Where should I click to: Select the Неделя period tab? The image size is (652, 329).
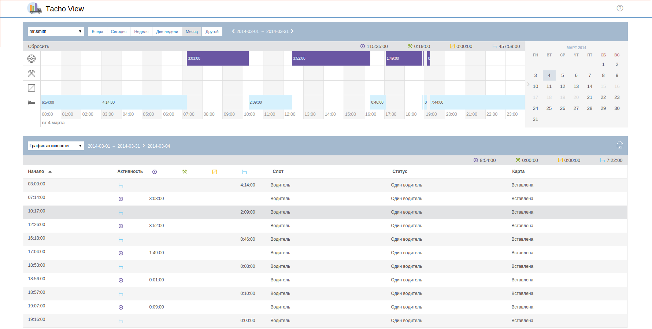coord(141,32)
